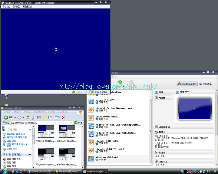The height and width of the screenshot is (174, 218).
Task: Switch to Oracle VM VirtualB... taskbar button
Action: pos(40,172)
